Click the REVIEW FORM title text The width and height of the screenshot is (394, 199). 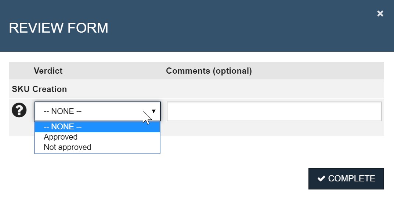click(58, 28)
